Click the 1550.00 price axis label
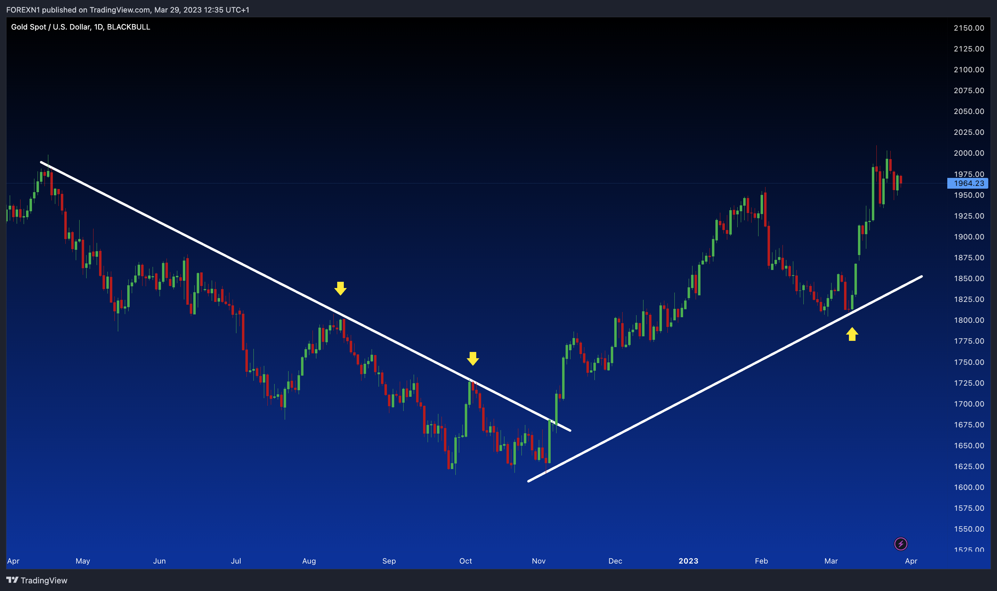 pyautogui.click(x=969, y=529)
